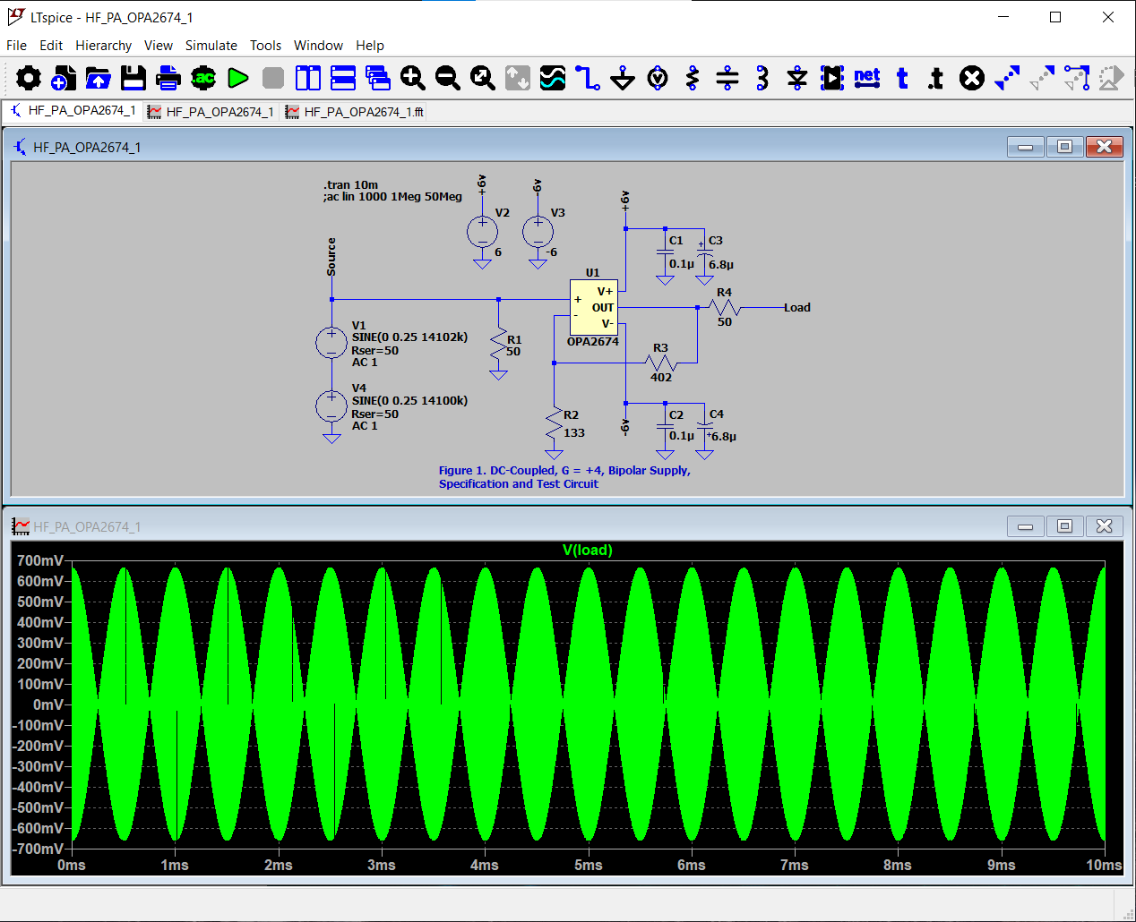The image size is (1136, 922).
Task: Select the resistor tool
Action: [693, 79]
